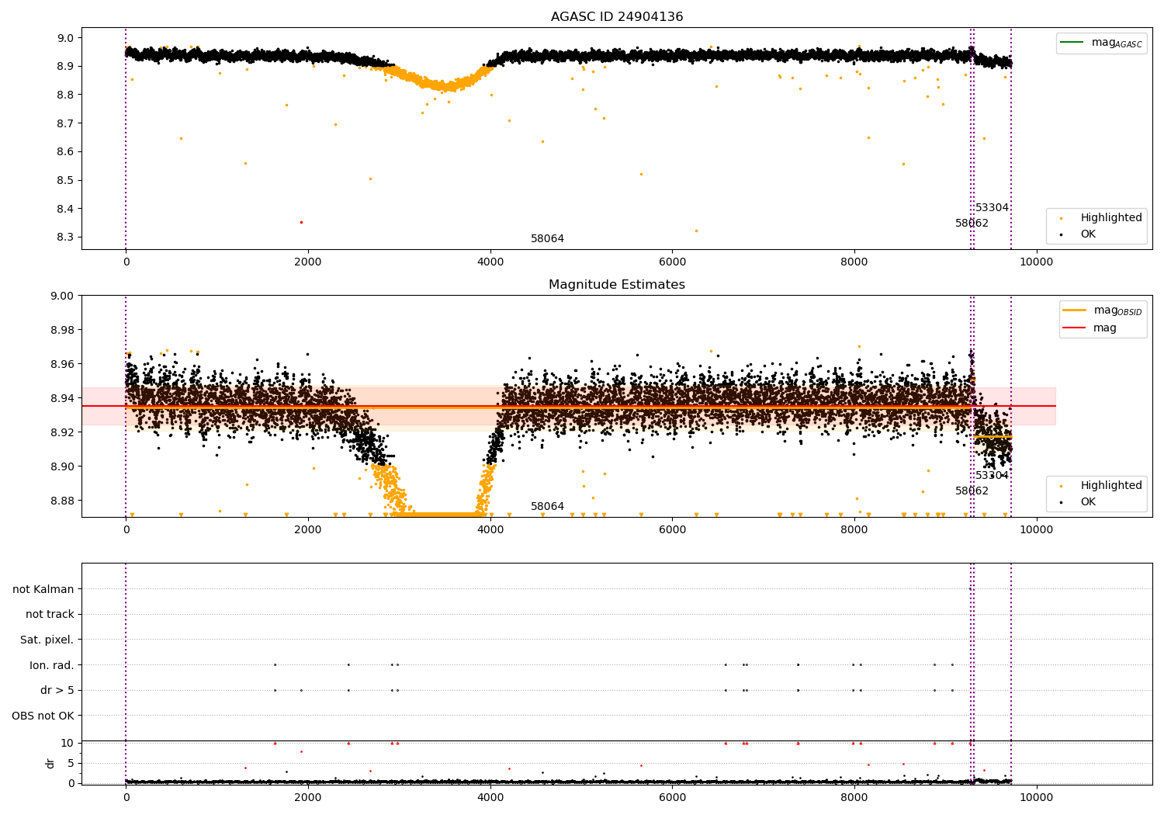Click the 10000 x-tick under the dr plot
Viewport: 1164px width, 815px height.
point(1037,797)
